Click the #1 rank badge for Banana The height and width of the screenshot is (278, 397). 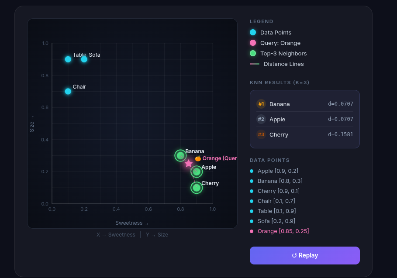click(261, 104)
